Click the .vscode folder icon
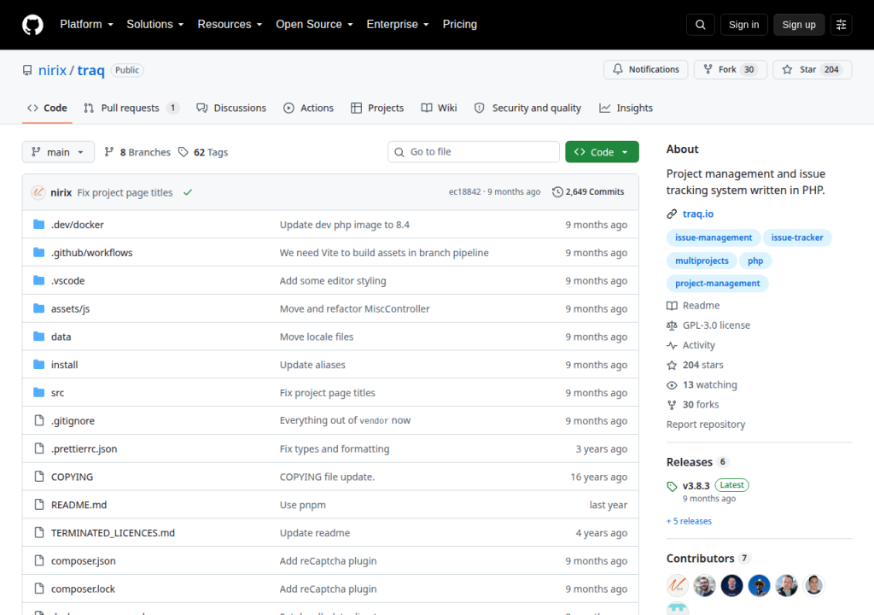The width and height of the screenshot is (874, 615). coord(39,280)
